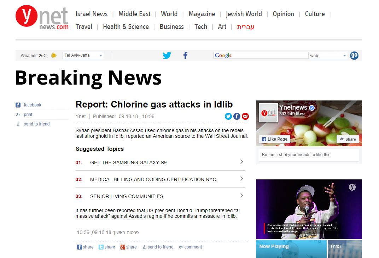Image resolution: width=379 pixels, height=258 pixels.
Task: Go to the Health & Science section
Action: pos(126,27)
